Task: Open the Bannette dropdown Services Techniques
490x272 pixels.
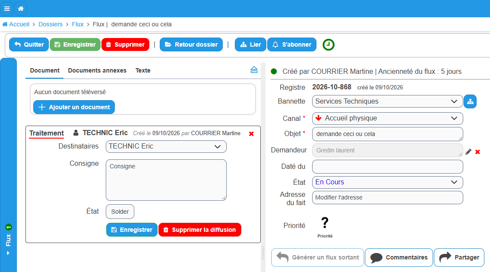Action: point(387,101)
